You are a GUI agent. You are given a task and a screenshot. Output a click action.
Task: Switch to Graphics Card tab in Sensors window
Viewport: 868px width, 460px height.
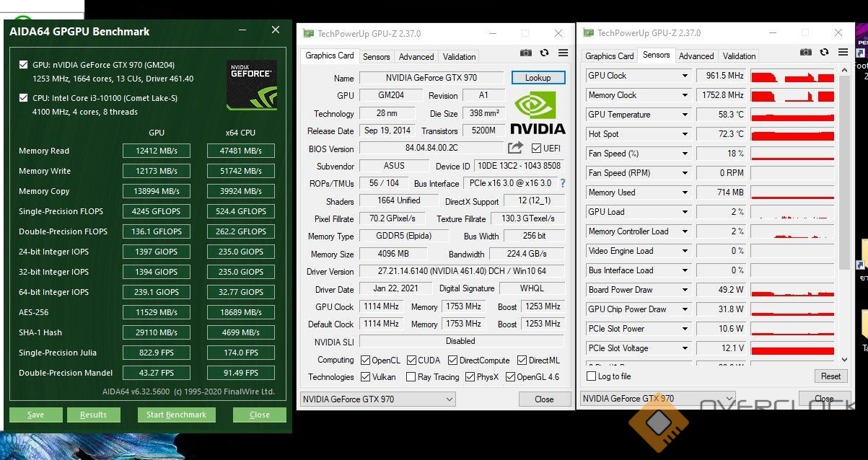[x=610, y=56]
